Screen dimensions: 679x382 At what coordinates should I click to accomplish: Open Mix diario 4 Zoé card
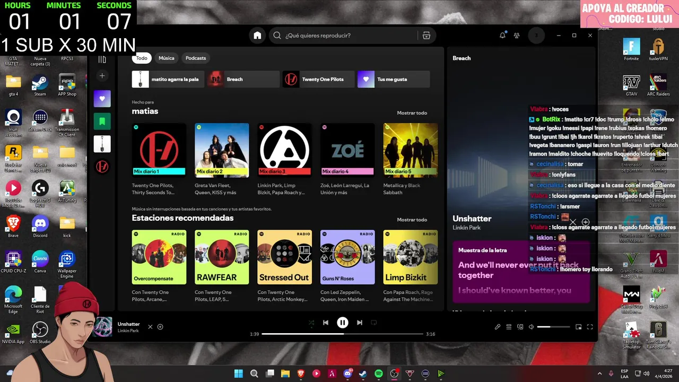coord(347,159)
